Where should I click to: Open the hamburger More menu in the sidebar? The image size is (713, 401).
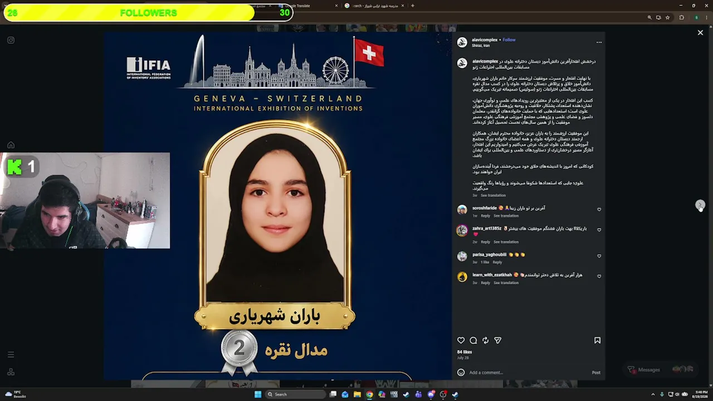[11, 354]
